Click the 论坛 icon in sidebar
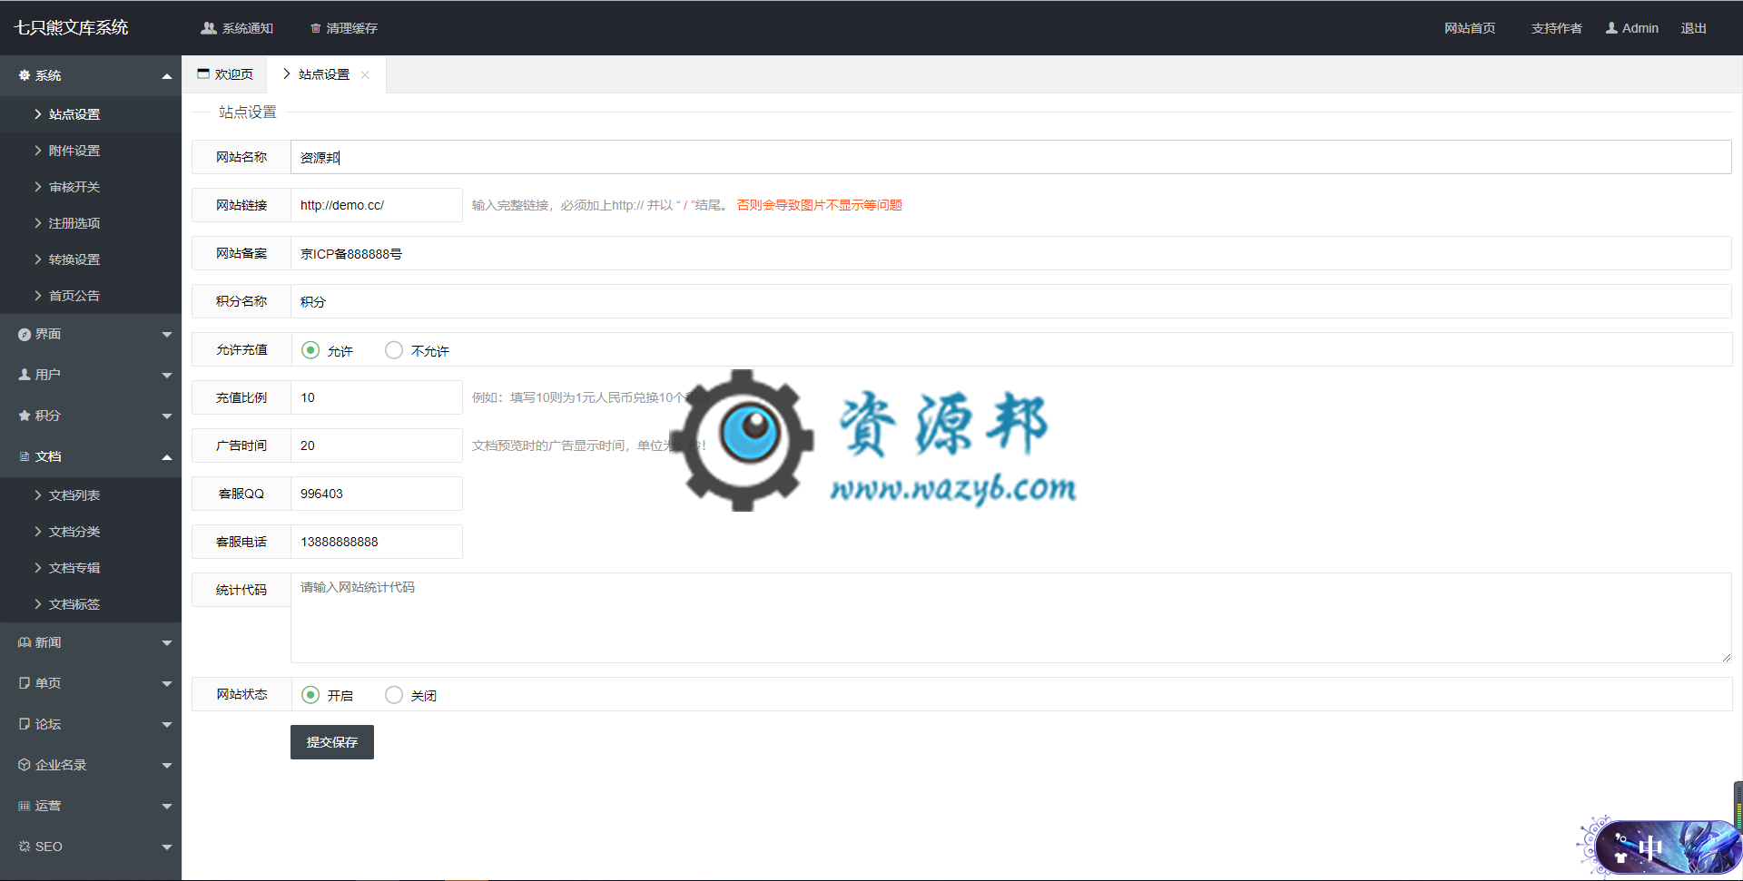 coord(25,724)
